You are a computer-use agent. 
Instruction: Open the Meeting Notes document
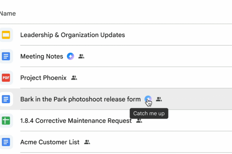pyautogui.click(x=42, y=56)
